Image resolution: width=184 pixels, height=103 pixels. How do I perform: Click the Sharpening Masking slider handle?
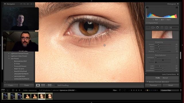point(156,51)
